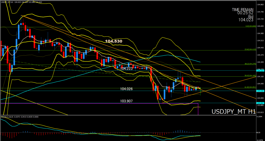The height and width of the screenshot is (141, 265).
Task: Click the large USDJPY_MT H1 symbol text
Action: pos(234,112)
